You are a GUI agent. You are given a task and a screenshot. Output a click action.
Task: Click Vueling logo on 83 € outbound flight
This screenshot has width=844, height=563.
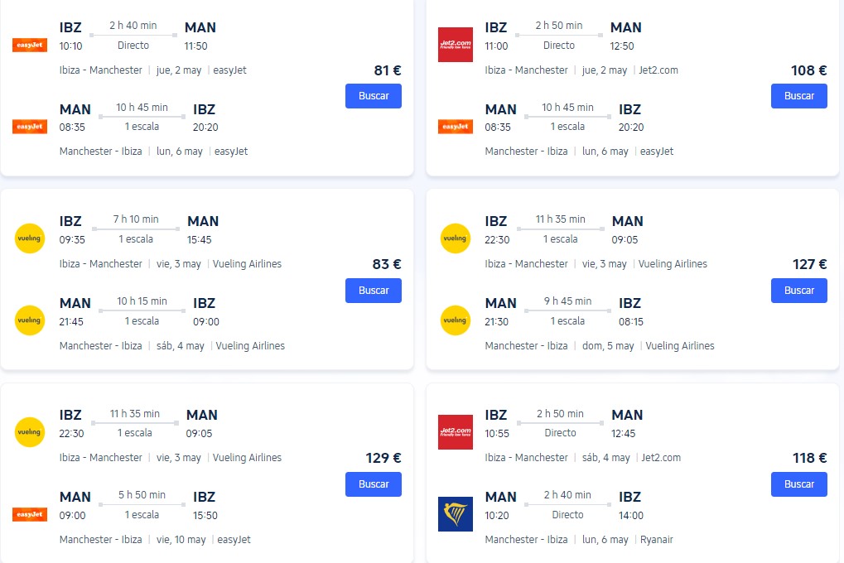pyautogui.click(x=30, y=238)
